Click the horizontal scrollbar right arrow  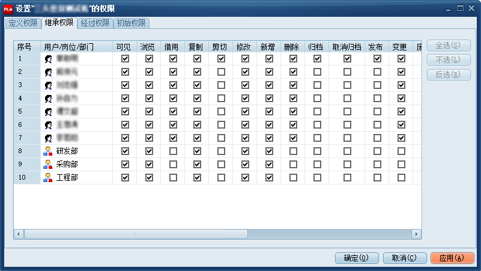click(x=416, y=234)
